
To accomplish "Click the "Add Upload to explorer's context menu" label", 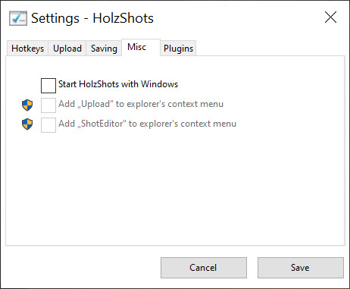I will click(141, 104).
